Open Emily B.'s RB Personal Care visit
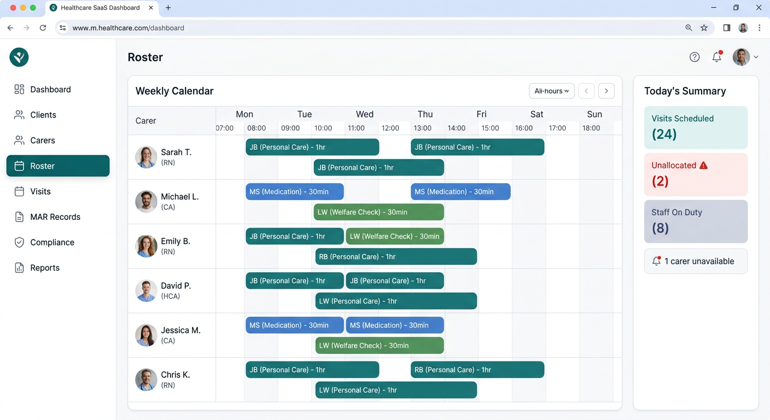The image size is (770, 420). click(396, 256)
